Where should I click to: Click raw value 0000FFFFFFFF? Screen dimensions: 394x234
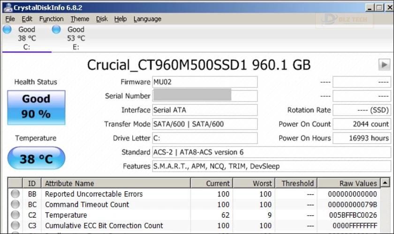coord(355,226)
